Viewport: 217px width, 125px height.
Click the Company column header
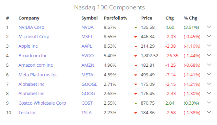[29, 18]
